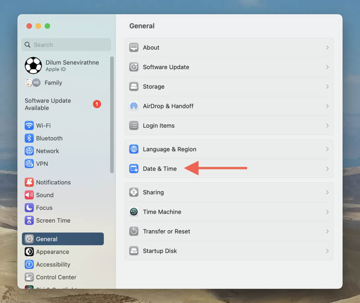
Task: Click the green zoom window button
Action: (47, 26)
